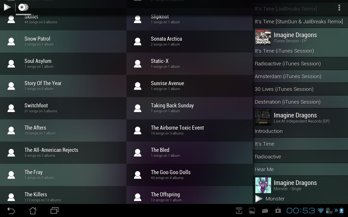Open the recent apps switcher
348x217 pixels.
55,210
